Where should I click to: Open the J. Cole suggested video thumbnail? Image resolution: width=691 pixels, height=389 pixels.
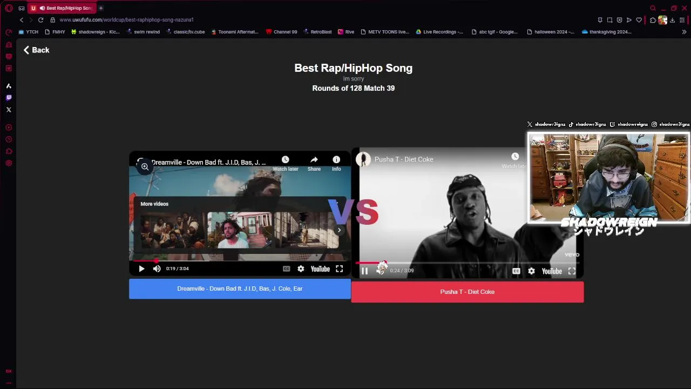click(239, 230)
